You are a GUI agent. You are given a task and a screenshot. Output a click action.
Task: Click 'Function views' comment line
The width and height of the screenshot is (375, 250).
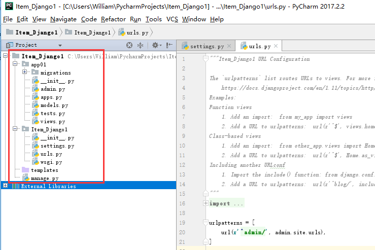pos(230,108)
